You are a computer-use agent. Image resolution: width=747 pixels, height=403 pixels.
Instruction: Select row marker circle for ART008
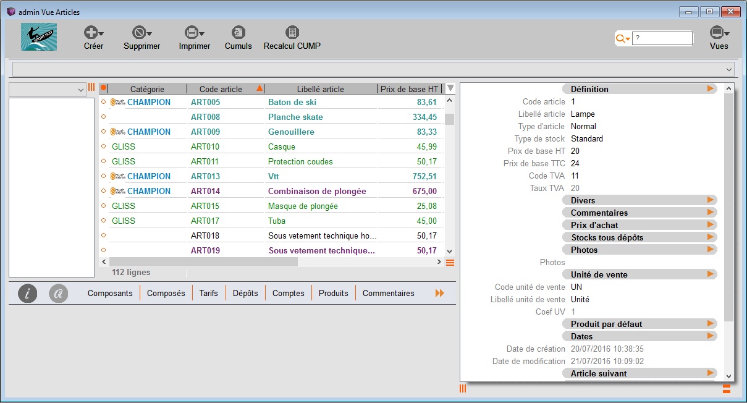coord(103,117)
